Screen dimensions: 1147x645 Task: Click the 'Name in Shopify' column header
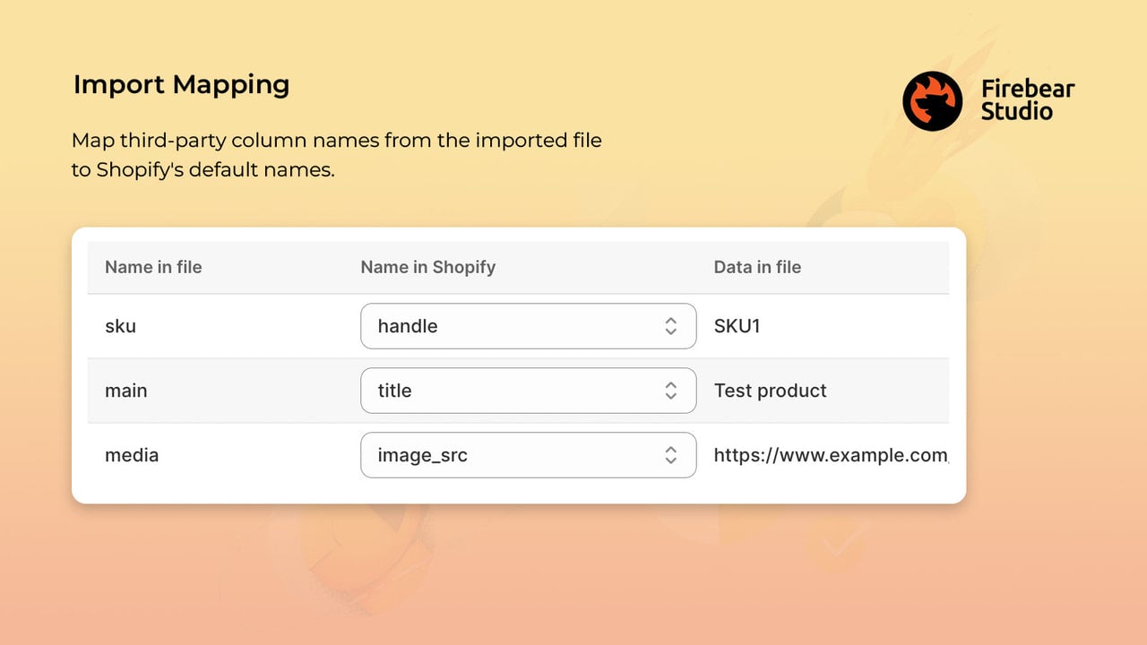427,267
